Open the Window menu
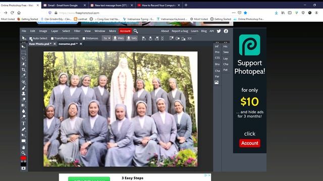Viewport: 323px width, 181px height. click(100, 31)
